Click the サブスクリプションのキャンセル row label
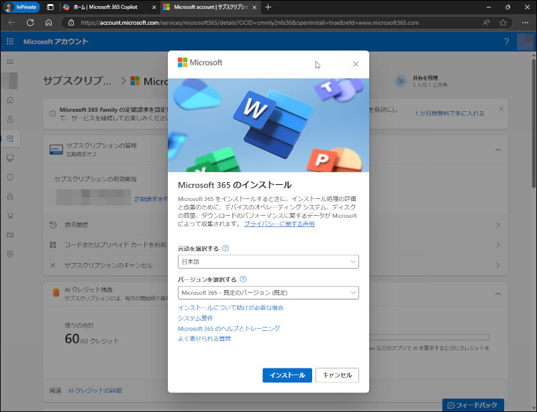This screenshot has width=537, height=412. pos(109,265)
